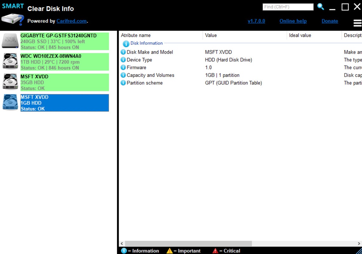The image size is (362, 254).
Task: Select GIGABYTE GP-GSTFS31240GNTD disk entry
Action: click(64, 41)
